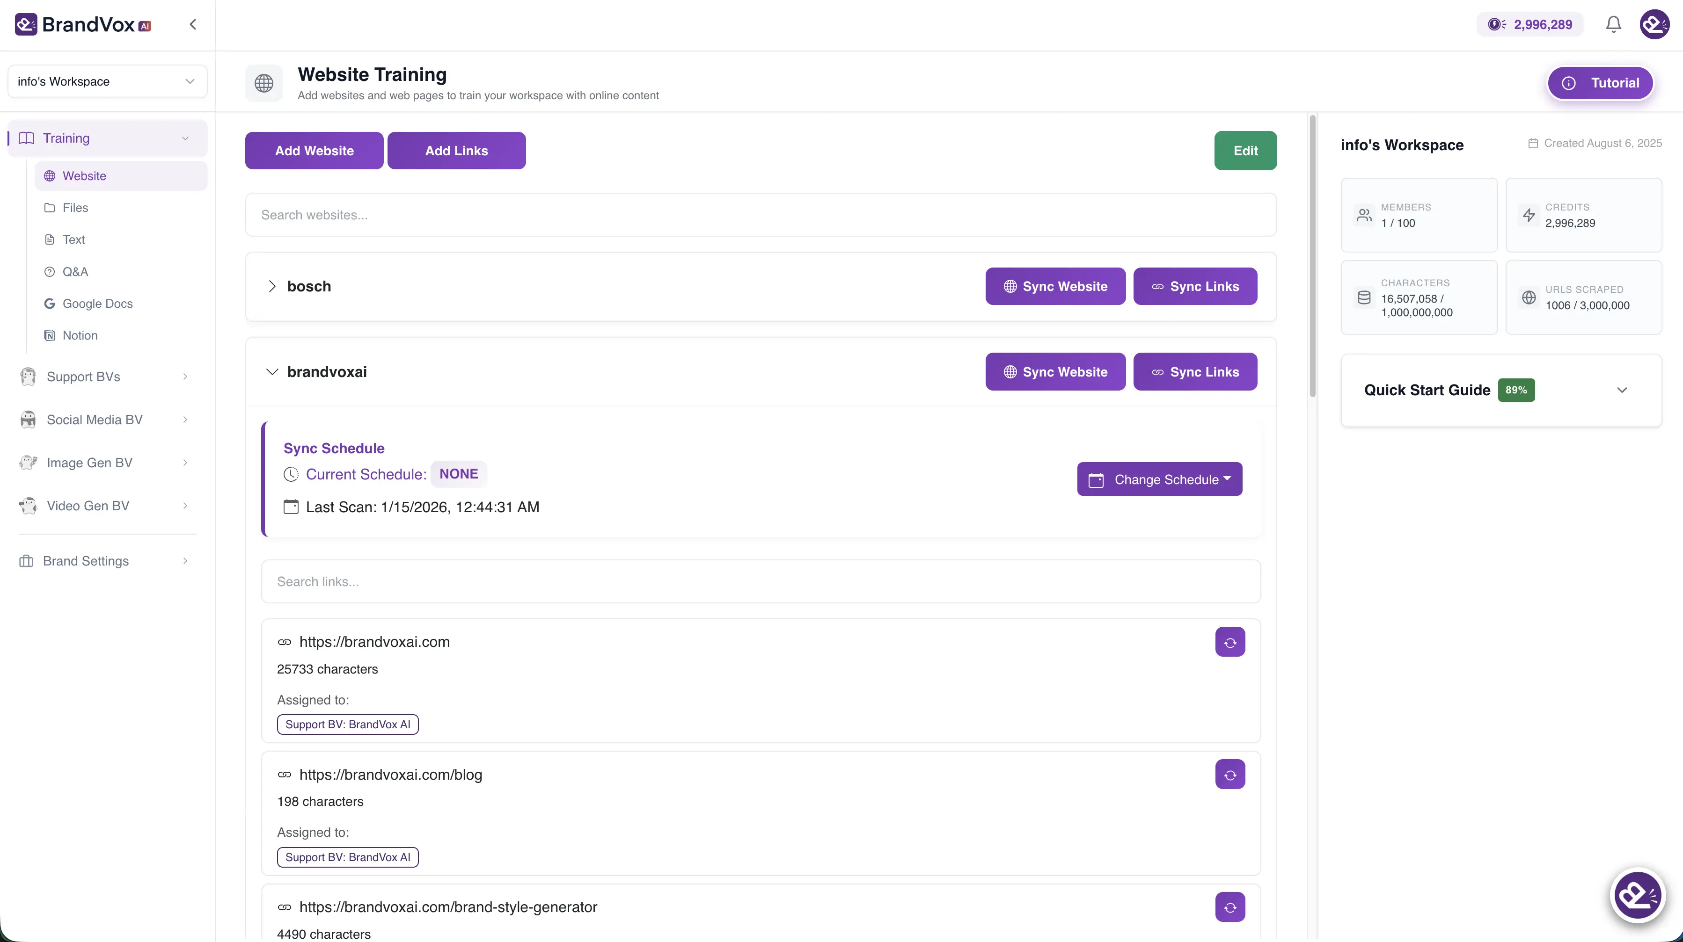Expand the Image Gen BV section
1683x942 pixels.
pos(107,463)
